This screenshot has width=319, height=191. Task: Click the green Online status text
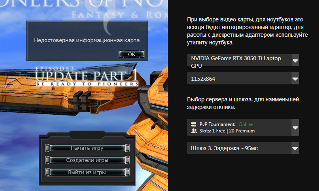coord(245,124)
